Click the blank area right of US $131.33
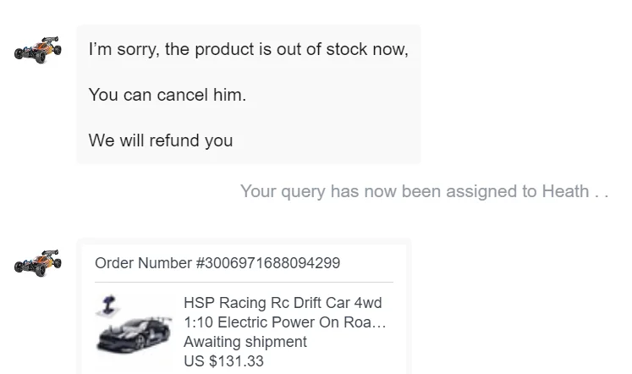 pos(338,361)
